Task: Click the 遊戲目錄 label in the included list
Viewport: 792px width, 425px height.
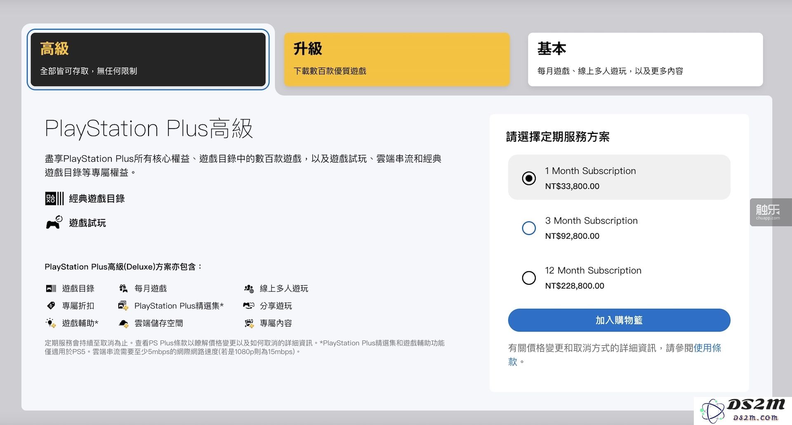Action: click(78, 289)
